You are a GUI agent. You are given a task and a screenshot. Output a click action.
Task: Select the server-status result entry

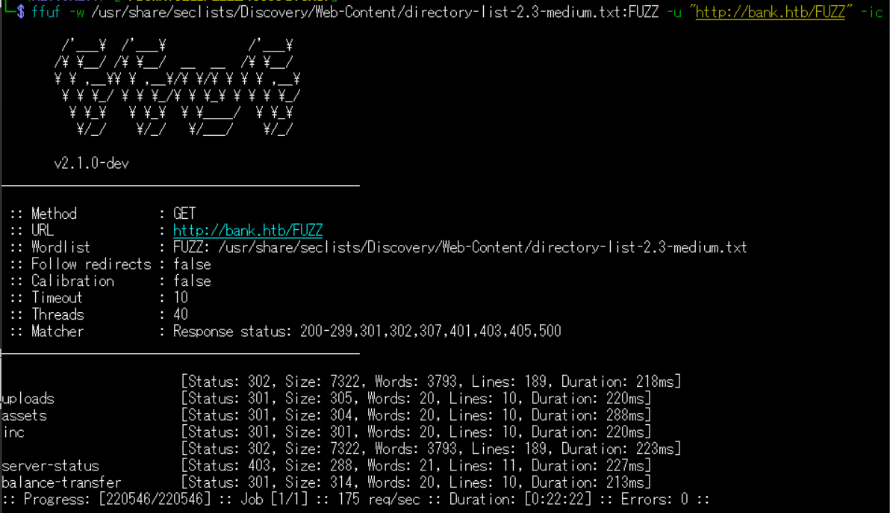pos(51,466)
